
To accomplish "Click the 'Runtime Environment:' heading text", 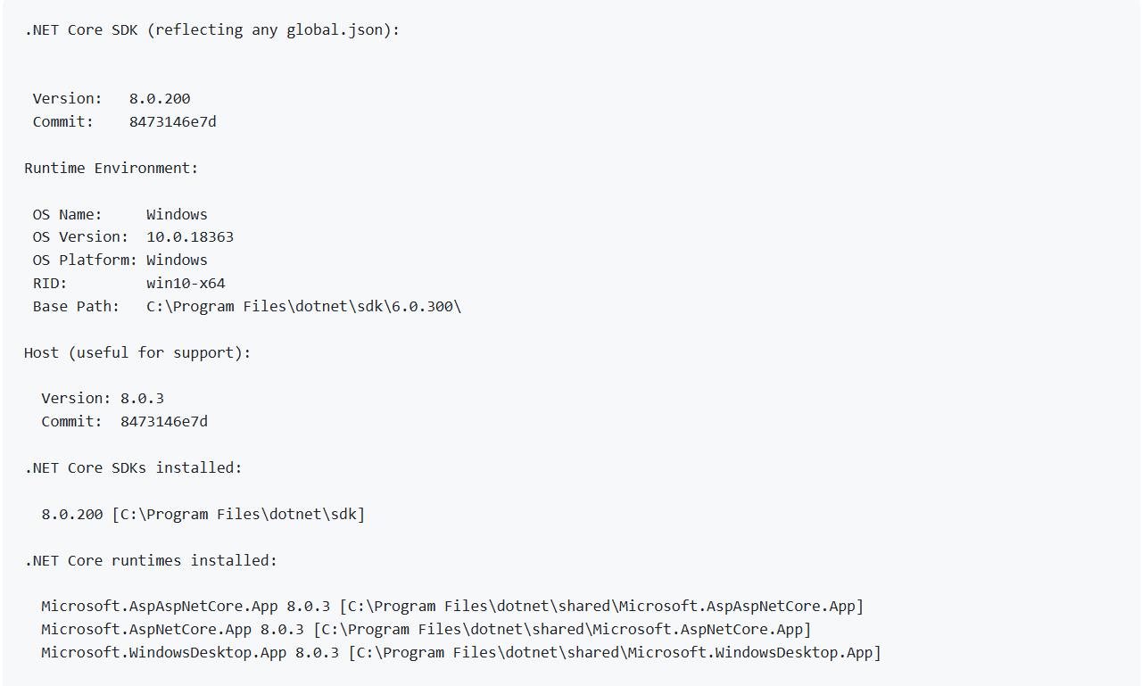I will pyautogui.click(x=112, y=168).
